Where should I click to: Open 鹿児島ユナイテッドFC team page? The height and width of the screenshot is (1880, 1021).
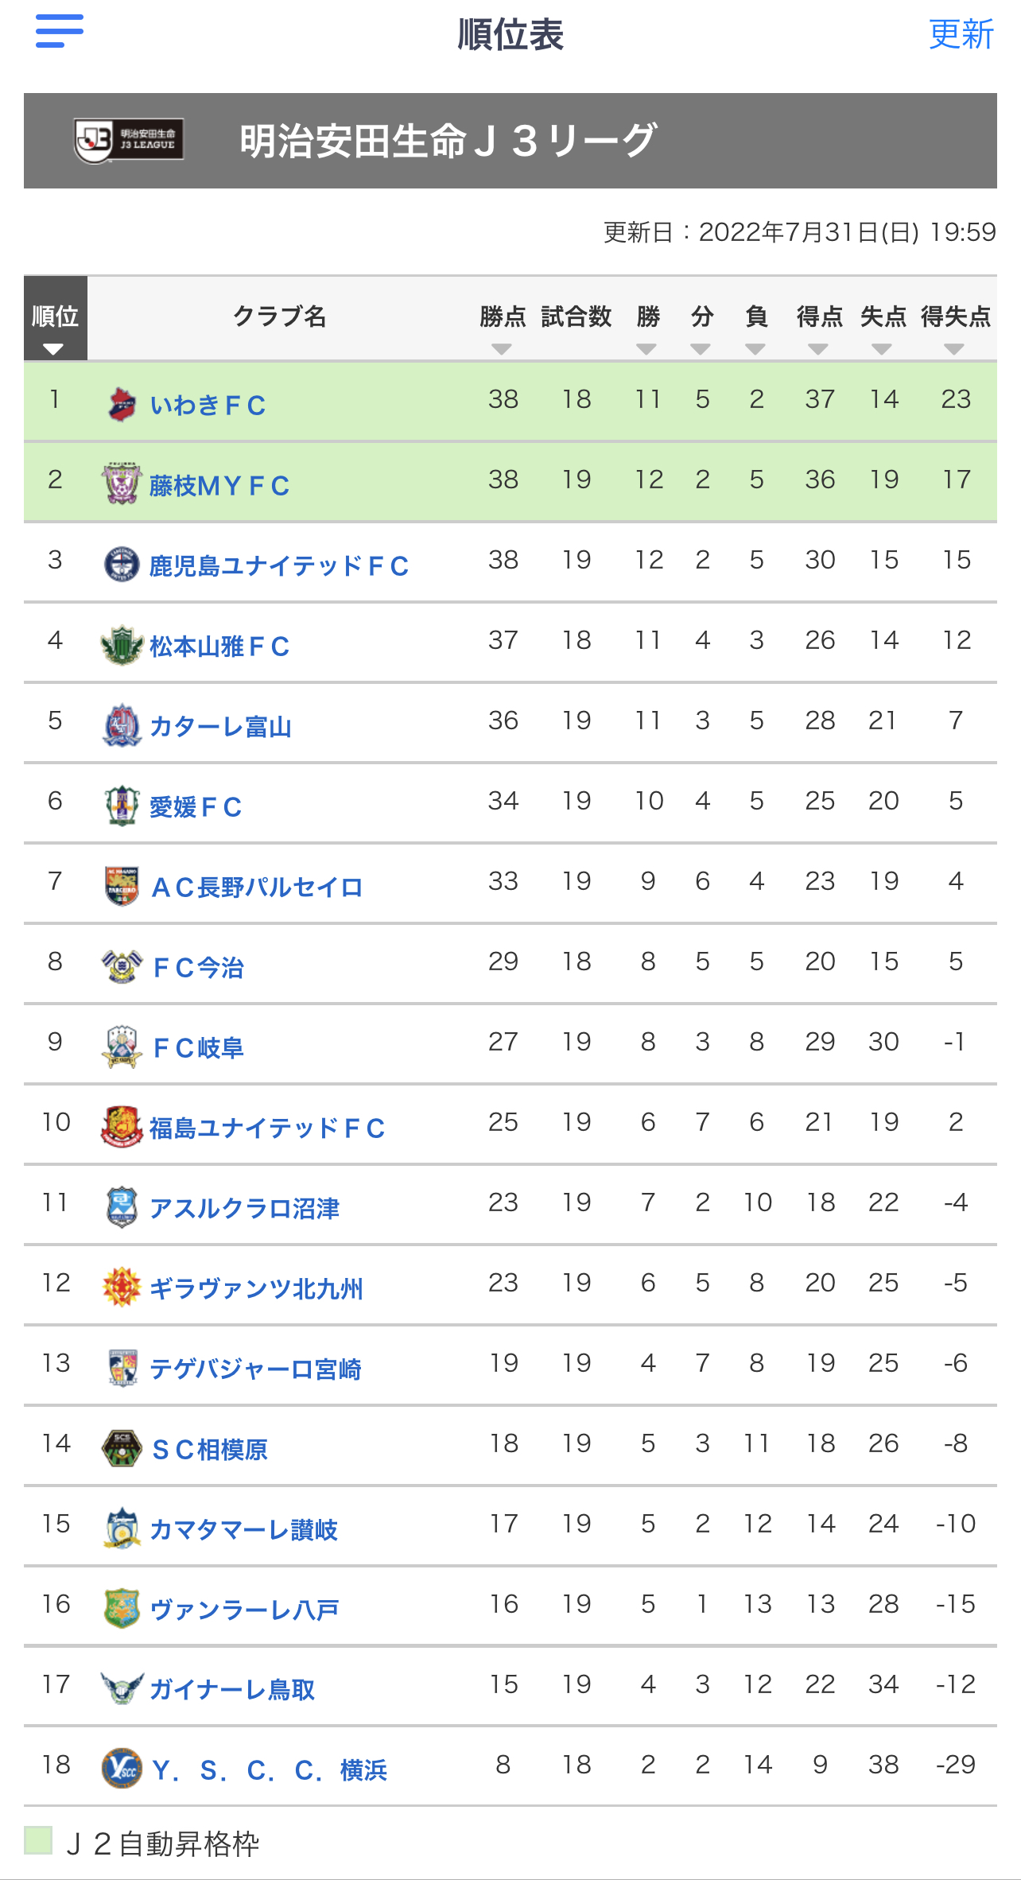point(279,565)
